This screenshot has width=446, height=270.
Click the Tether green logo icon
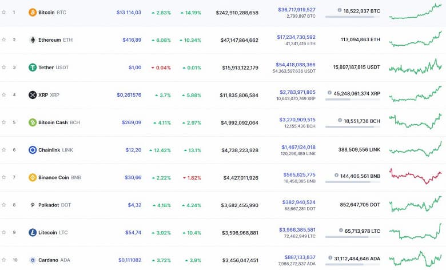click(x=33, y=67)
